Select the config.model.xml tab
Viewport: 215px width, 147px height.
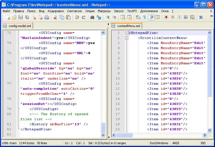[18, 26]
